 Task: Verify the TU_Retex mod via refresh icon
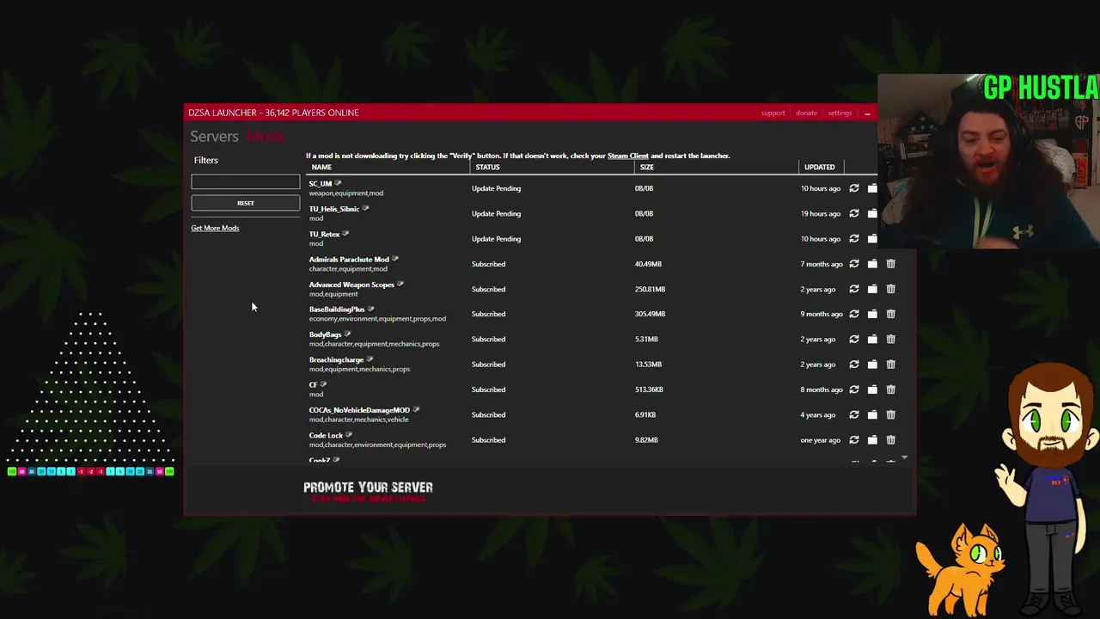coord(853,238)
